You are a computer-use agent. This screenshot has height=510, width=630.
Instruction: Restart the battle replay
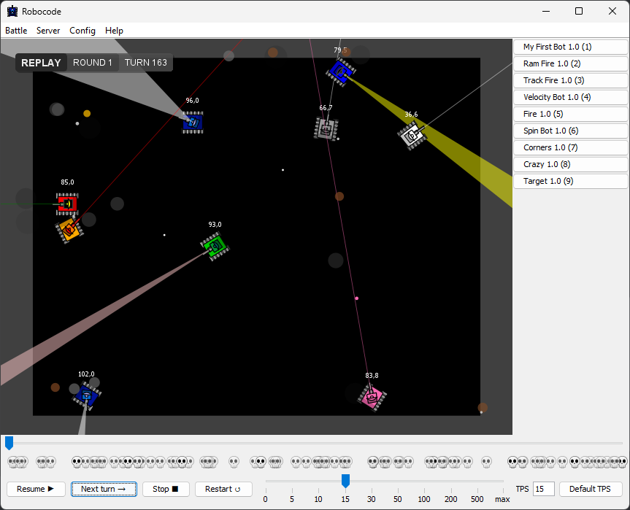coord(223,489)
